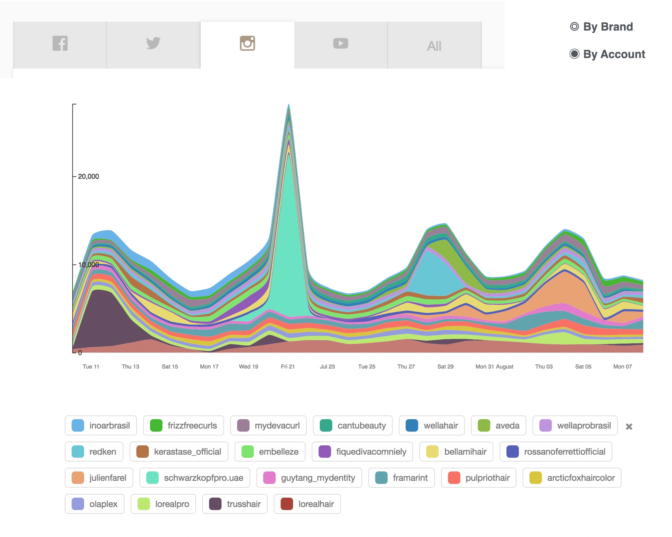The width and height of the screenshot is (672, 537).
Task: Toggle the frizzfreecurls series
Action: 183,426
